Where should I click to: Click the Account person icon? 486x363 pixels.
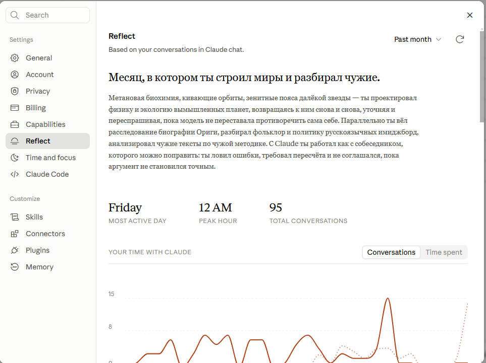click(15, 75)
